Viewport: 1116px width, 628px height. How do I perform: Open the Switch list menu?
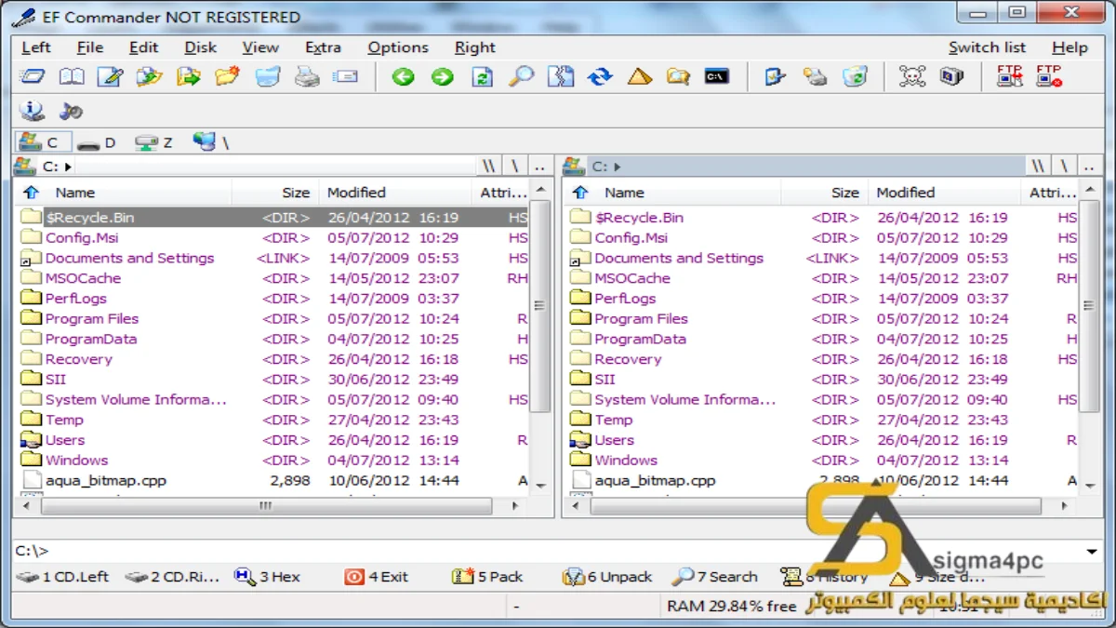(987, 47)
